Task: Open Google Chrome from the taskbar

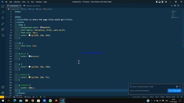Action: pos(32,100)
